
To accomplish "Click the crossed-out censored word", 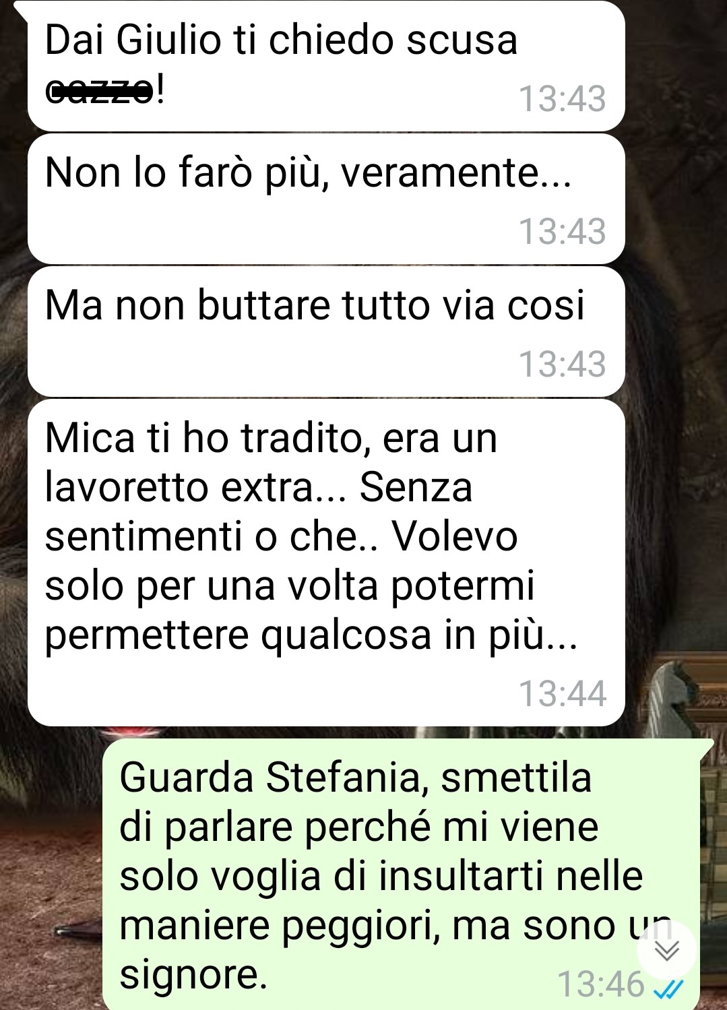I will 100,91.
